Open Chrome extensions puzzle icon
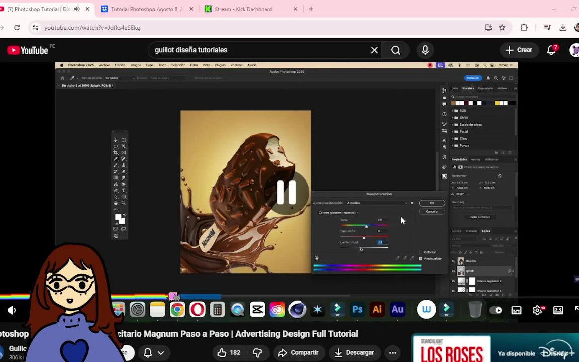The width and height of the screenshot is (579, 362). coord(524,27)
